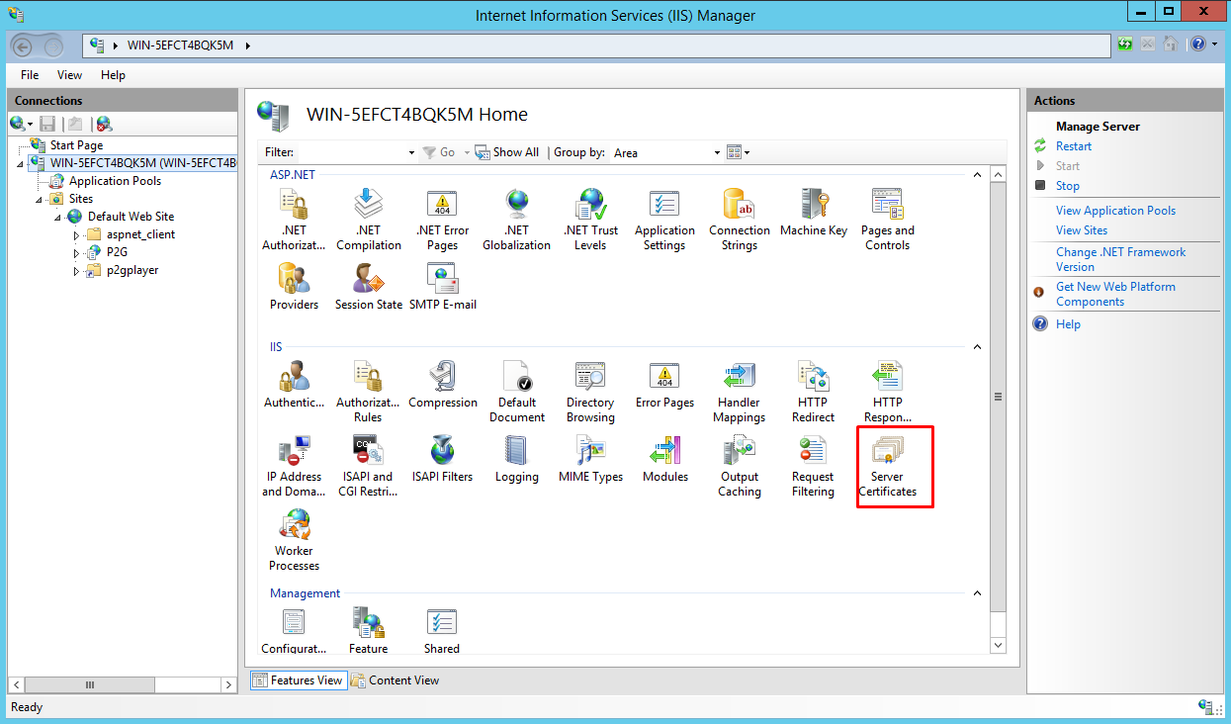This screenshot has height=724, width=1231.
Task: Open the Machine Key feature
Action: click(x=813, y=213)
